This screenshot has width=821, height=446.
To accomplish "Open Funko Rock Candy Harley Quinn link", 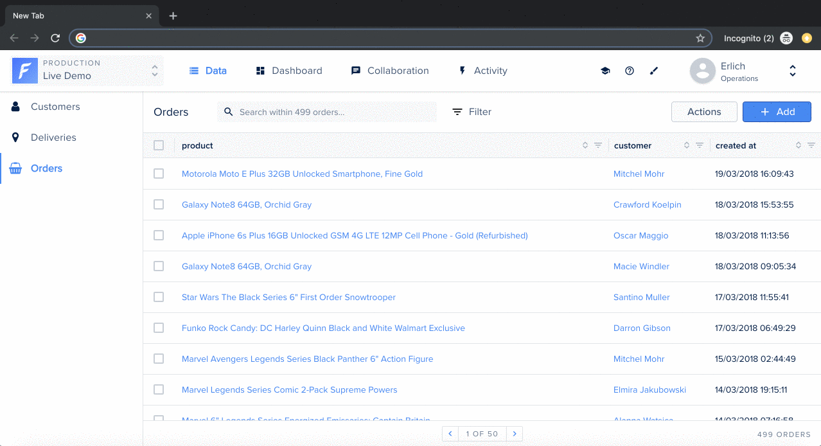I will point(323,328).
